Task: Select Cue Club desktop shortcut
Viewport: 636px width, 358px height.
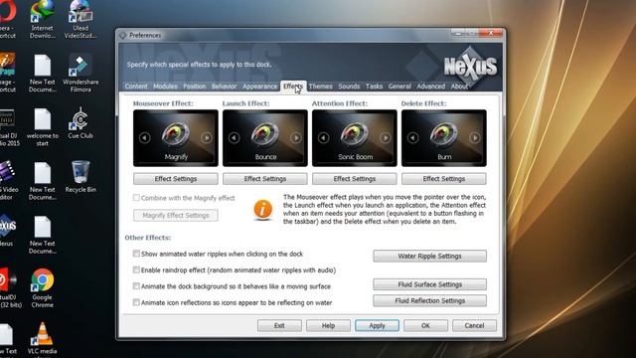Action: coord(80,123)
